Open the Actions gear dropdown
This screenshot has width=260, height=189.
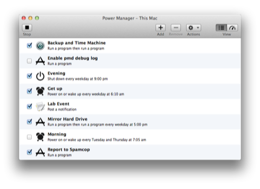pyautogui.click(x=193, y=28)
